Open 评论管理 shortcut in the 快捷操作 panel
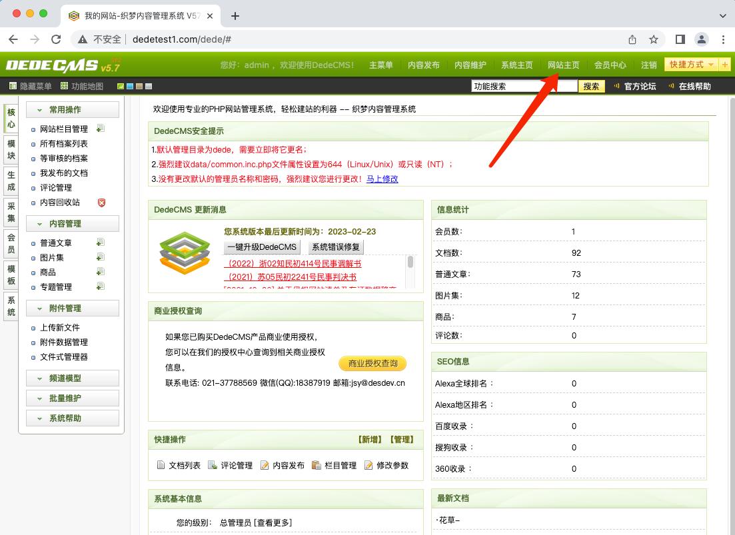The width and height of the screenshot is (735, 535). point(230,465)
